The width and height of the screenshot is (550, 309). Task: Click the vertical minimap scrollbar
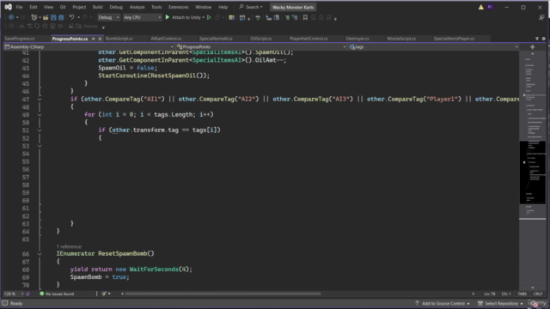coord(533,172)
